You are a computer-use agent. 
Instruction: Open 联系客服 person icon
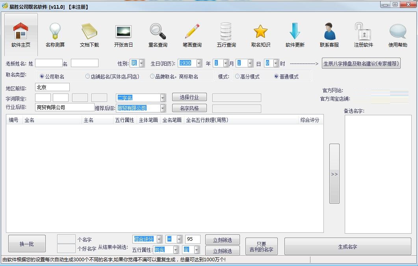tap(329, 35)
